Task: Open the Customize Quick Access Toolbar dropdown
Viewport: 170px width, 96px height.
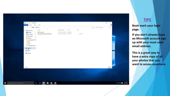Action: pyautogui.click(x=31, y=23)
